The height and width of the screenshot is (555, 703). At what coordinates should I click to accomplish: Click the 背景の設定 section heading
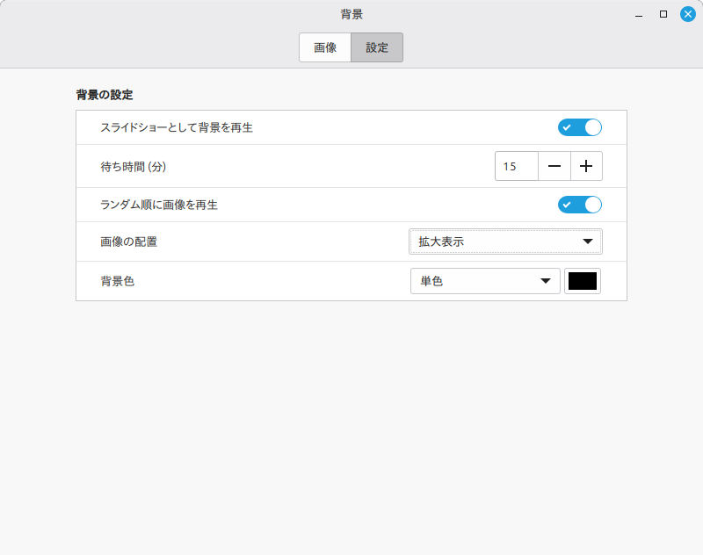click(105, 94)
